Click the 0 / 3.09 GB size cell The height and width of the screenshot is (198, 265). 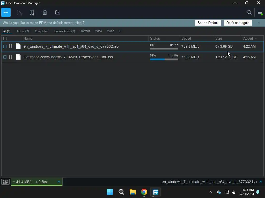(224, 46)
